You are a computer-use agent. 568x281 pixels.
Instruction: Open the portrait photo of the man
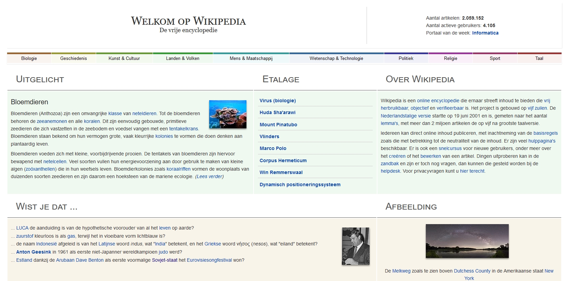[x=356, y=246]
